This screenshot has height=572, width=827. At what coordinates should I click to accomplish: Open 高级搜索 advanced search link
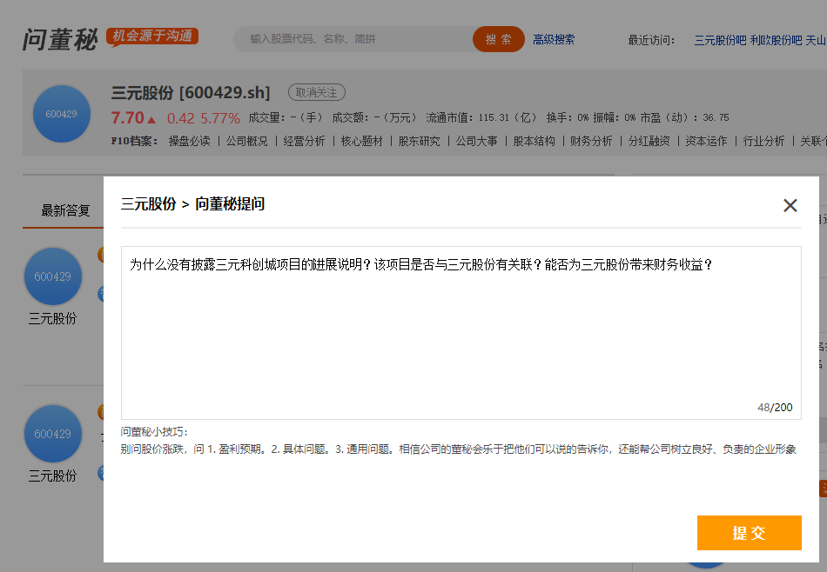click(554, 39)
